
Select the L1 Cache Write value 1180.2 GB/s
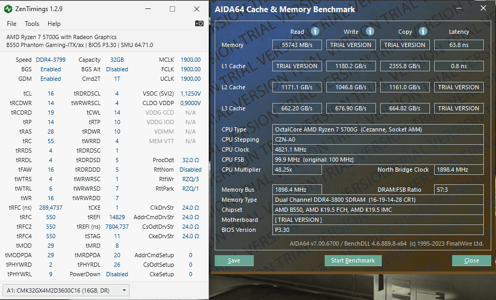(351, 66)
